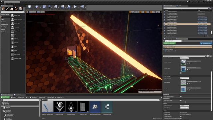The image size is (213, 120).
Task: Maximize the viewport with the corner icon
Action: pyautogui.click(x=161, y=12)
